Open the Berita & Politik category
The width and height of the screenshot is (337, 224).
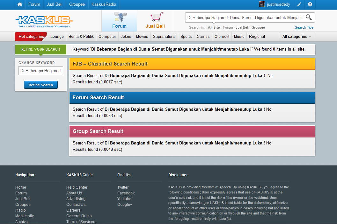click(81, 37)
